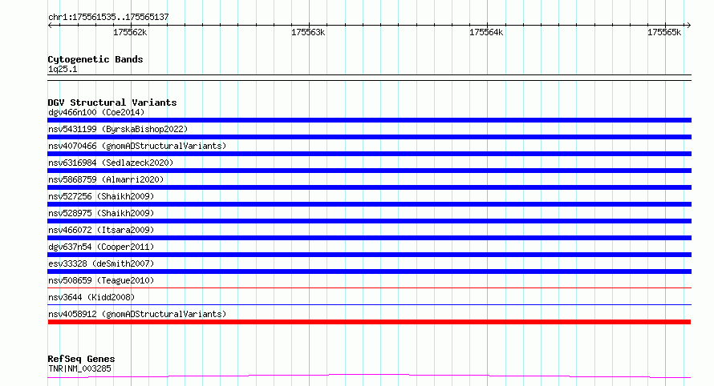Open variant nsv4058912 (gnomADStructuralVariants) label
This screenshot has width=714, height=386.
[x=137, y=314]
